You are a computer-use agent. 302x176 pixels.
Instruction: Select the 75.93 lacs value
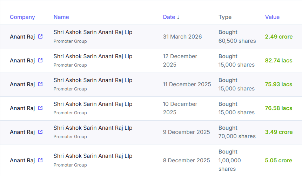click(x=278, y=84)
